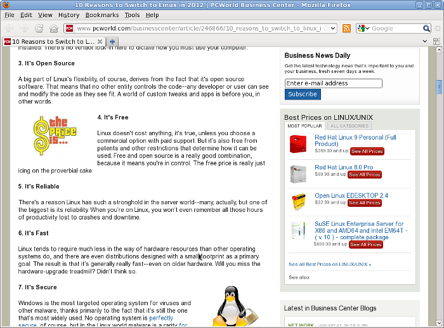Click the vertical scrollbar thumb
The image size is (444, 328).
click(x=439, y=87)
